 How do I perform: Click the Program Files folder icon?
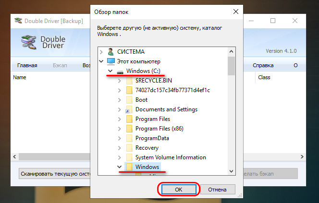(x=129, y=119)
